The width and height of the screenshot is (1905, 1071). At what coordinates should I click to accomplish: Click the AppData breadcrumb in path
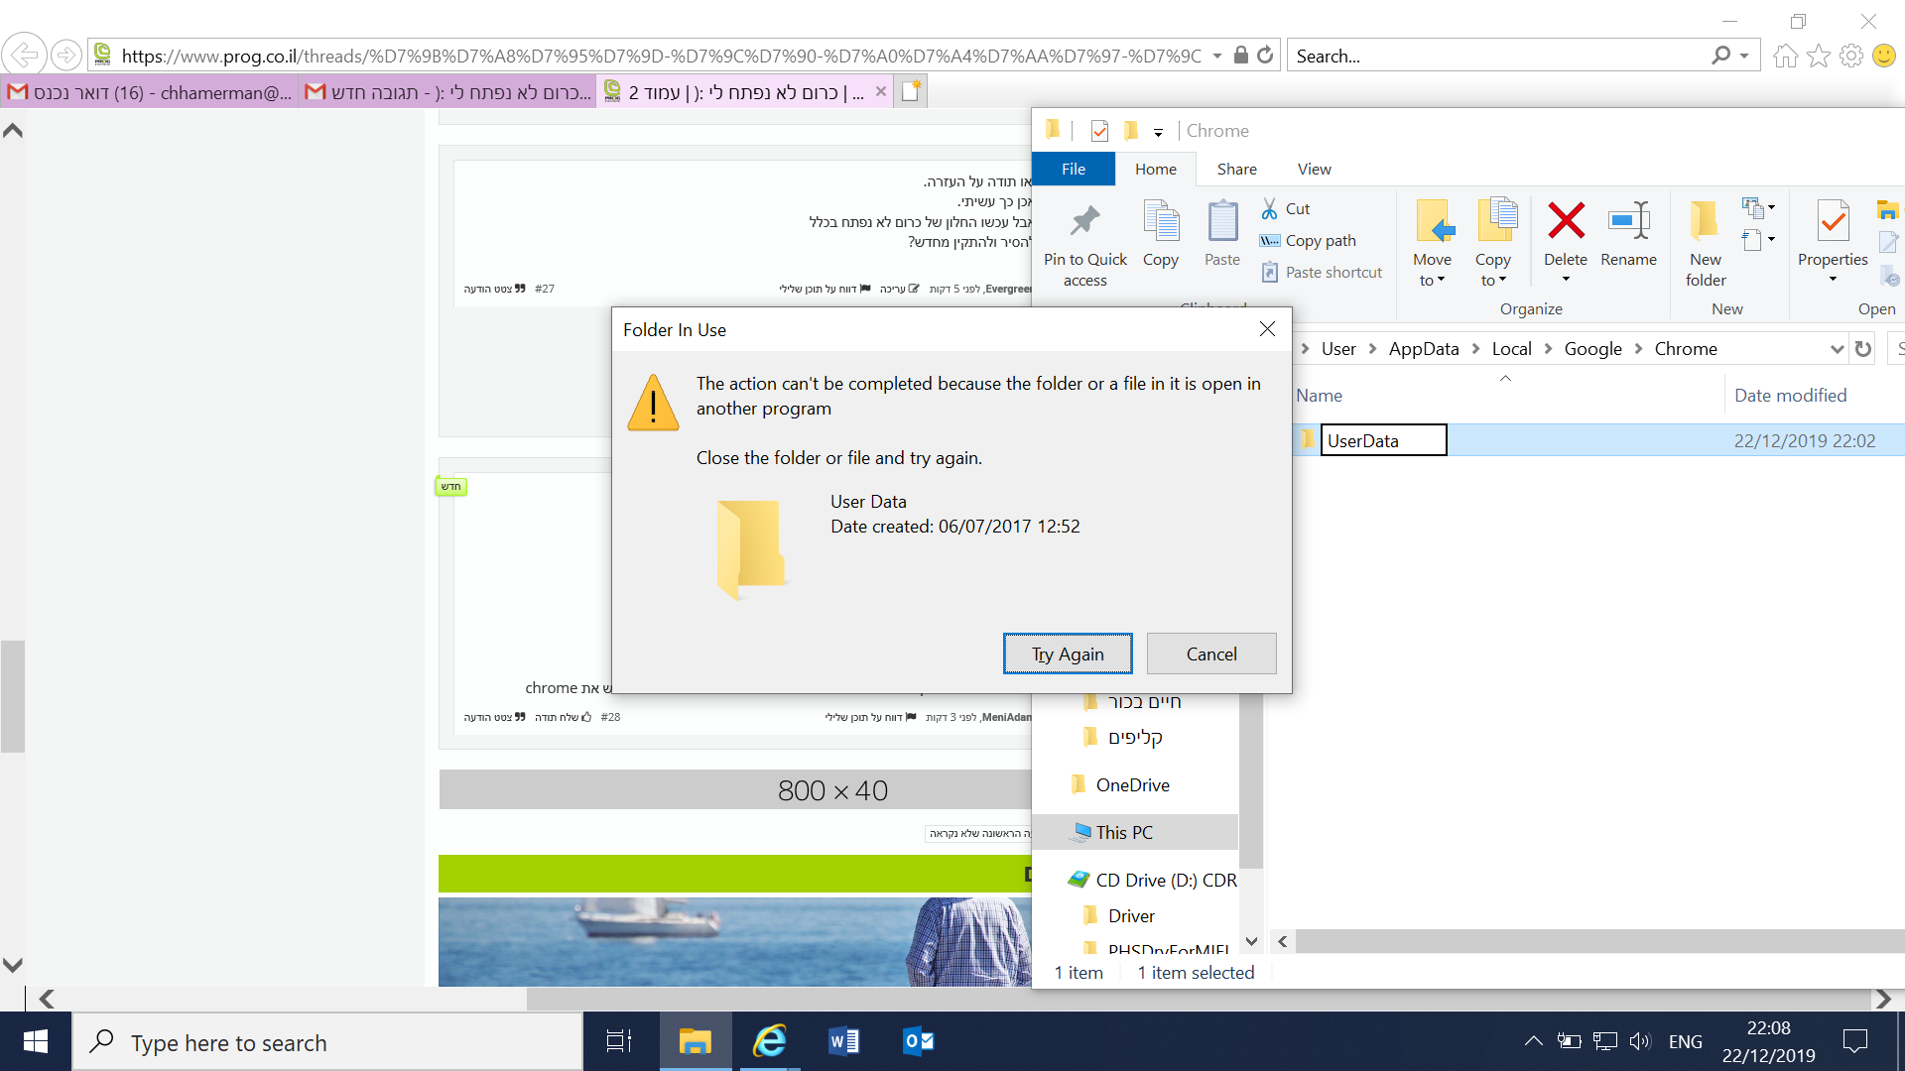tap(1423, 349)
